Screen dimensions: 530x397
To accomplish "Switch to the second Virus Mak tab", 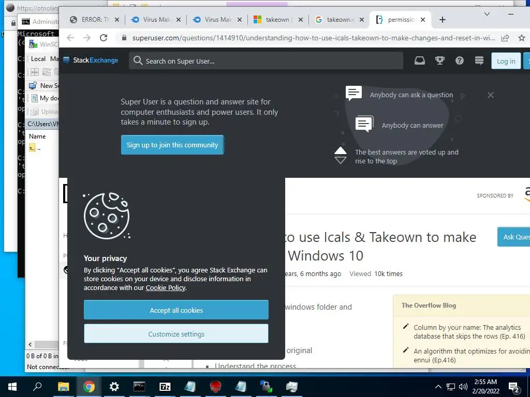I will tap(217, 20).
